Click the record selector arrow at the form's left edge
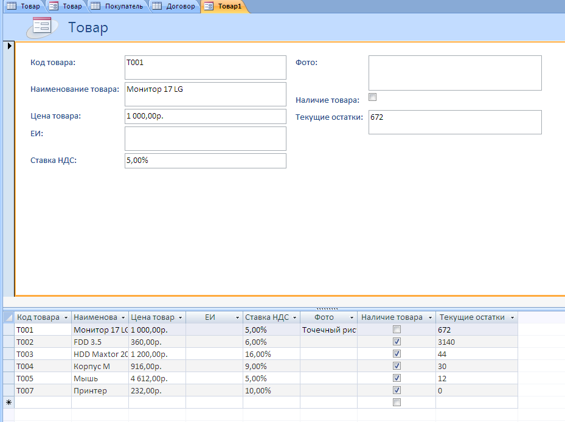This screenshot has height=422, width=565. [9, 46]
